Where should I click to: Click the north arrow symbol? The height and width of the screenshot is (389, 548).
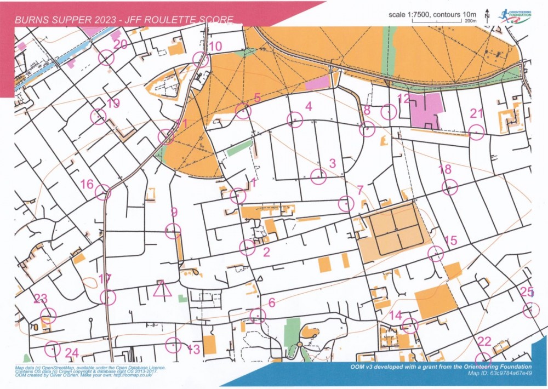pos(486,15)
